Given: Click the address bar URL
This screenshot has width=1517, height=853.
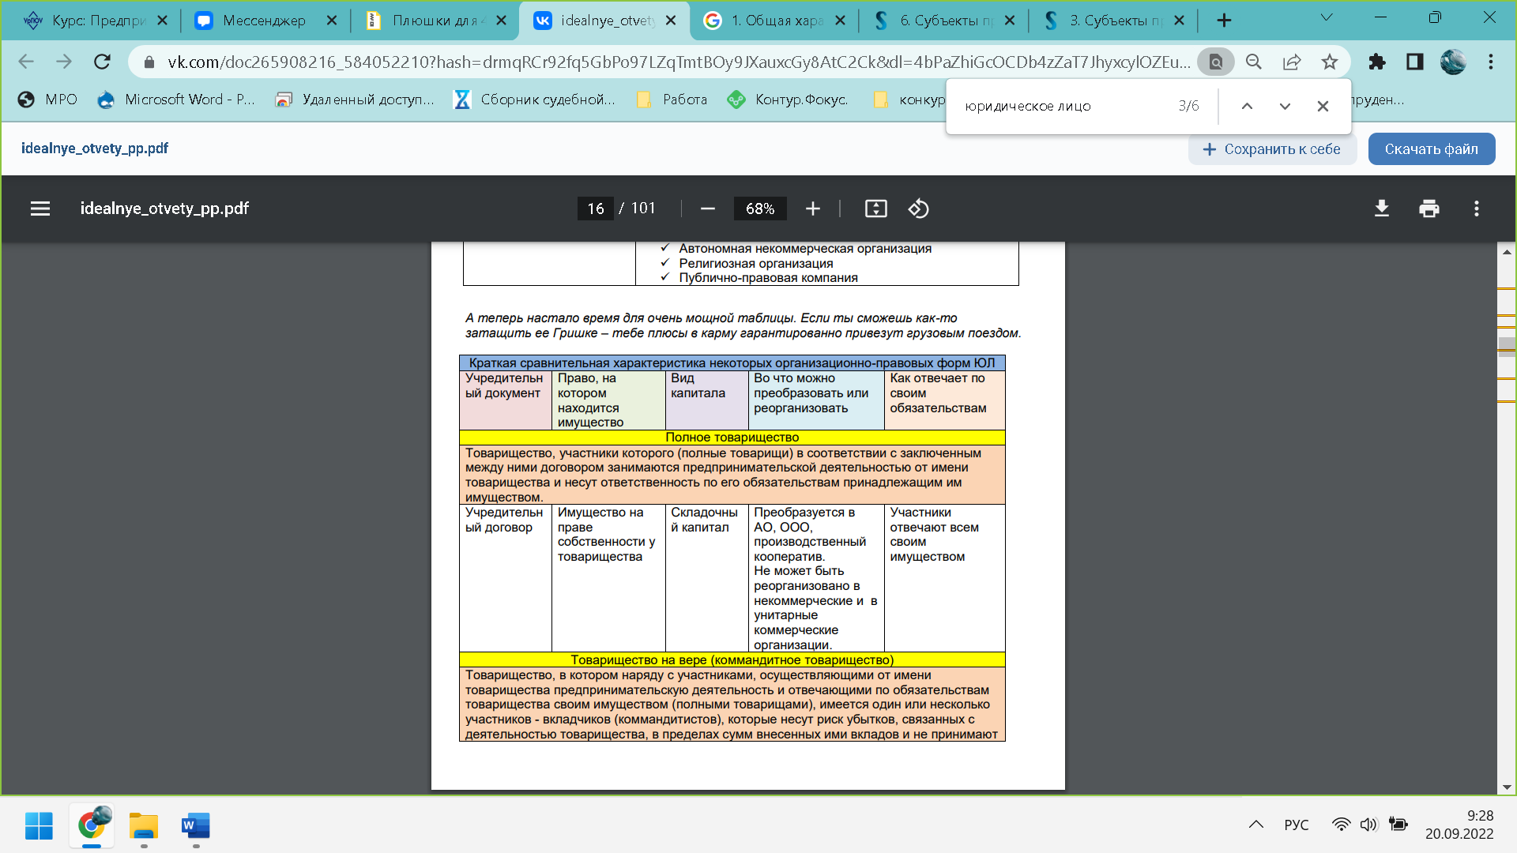Looking at the screenshot, I should pyautogui.click(x=678, y=62).
